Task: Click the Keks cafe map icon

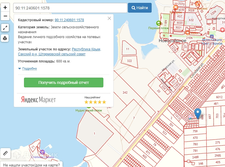Action: click(188, 33)
